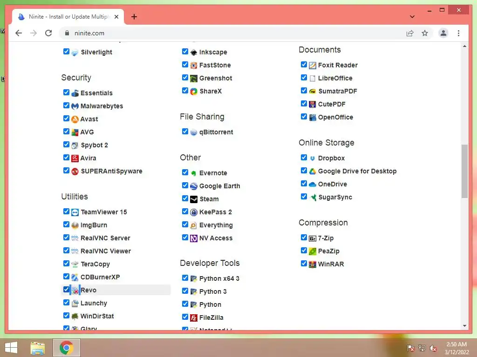Open Chrome's tab search dropdown arrow

coord(412,17)
